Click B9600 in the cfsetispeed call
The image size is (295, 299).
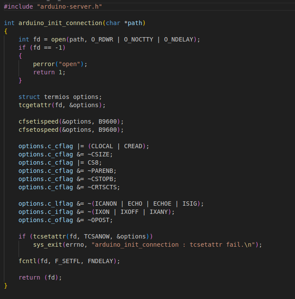tap(108, 121)
